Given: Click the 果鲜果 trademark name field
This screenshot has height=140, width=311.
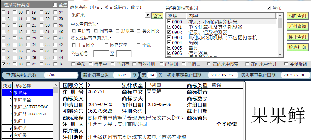Looking at the screenshot, I should click(x=108, y=15).
